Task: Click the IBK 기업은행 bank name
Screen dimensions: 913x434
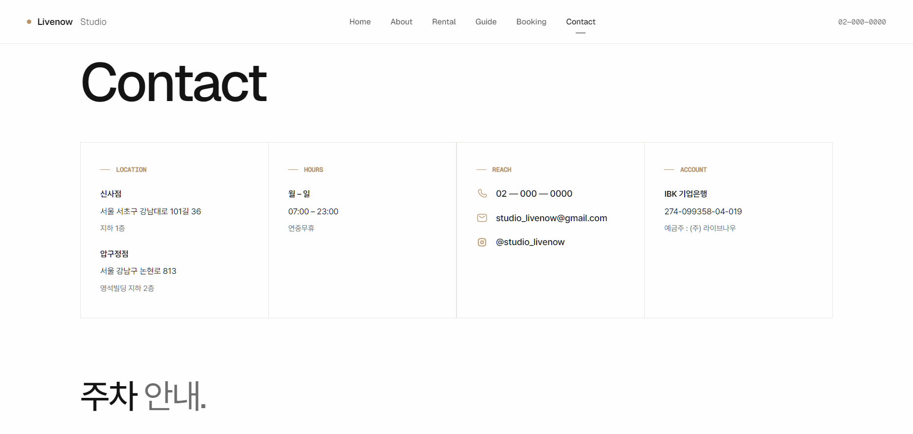Action: click(x=686, y=194)
